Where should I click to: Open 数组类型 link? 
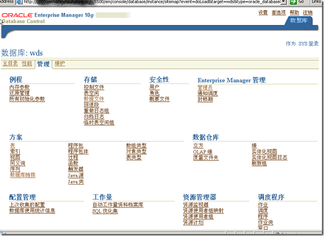(136, 146)
